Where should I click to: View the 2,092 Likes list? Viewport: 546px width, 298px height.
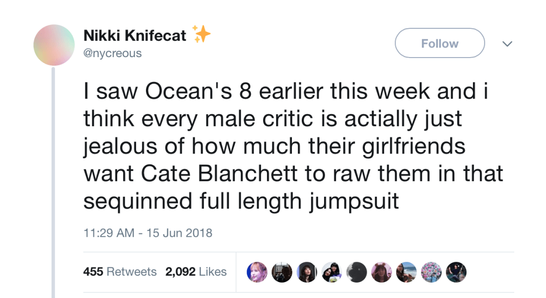point(196,272)
